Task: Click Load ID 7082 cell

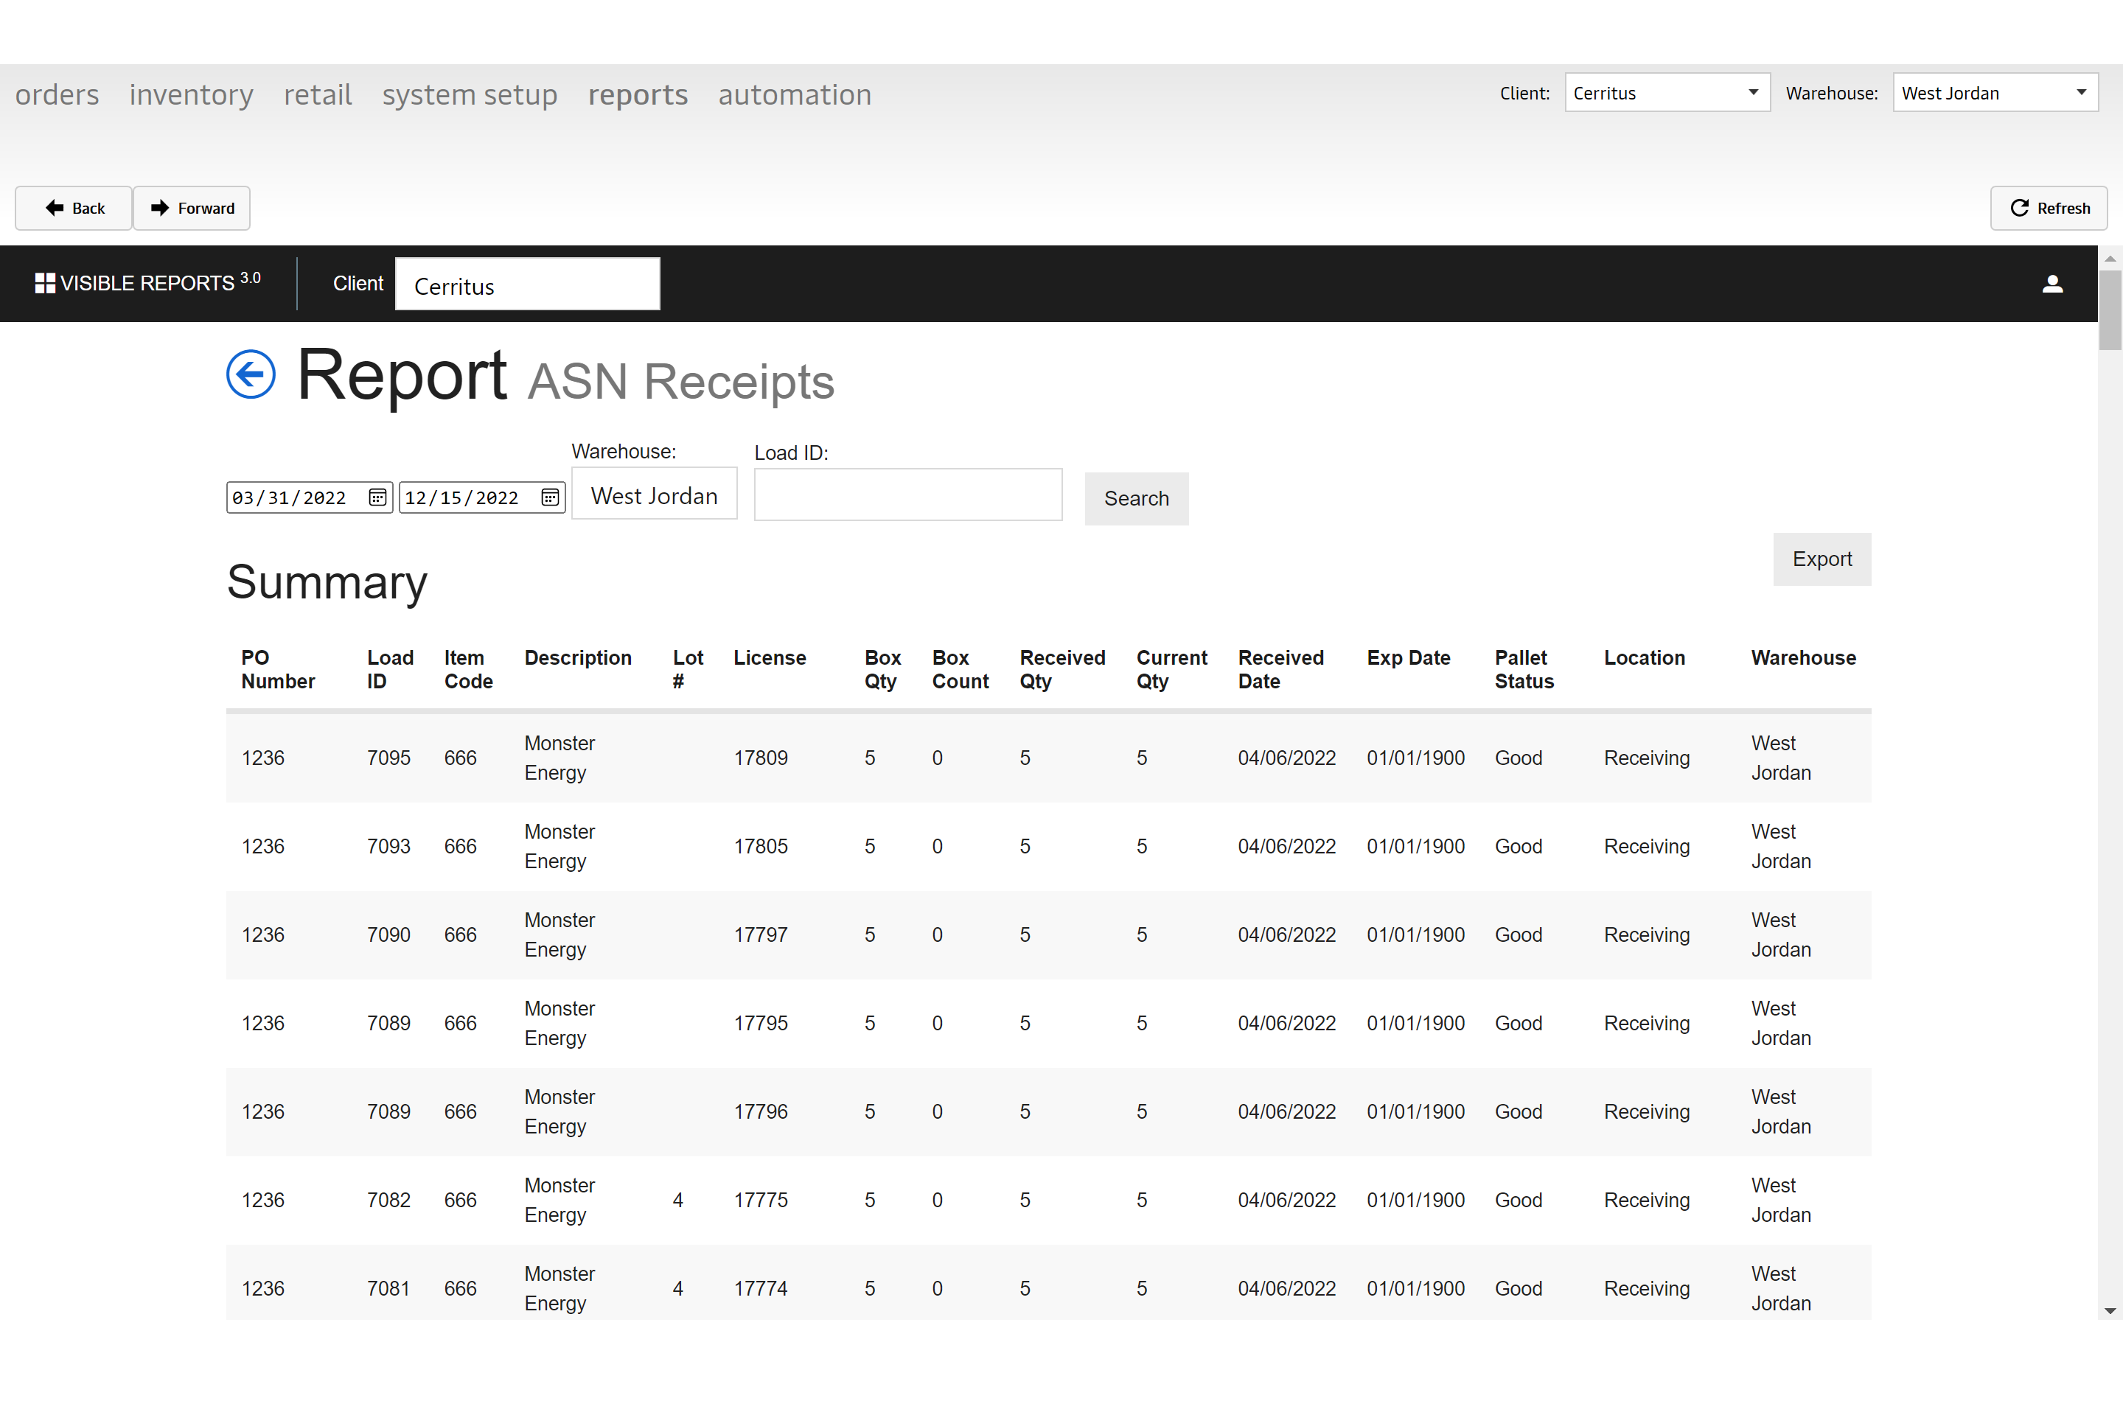Action: (388, 1201)
